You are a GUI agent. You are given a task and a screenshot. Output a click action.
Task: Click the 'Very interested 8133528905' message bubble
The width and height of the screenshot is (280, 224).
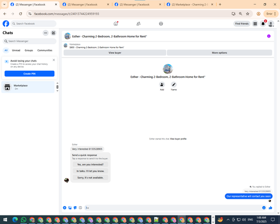tap(87, 149)
